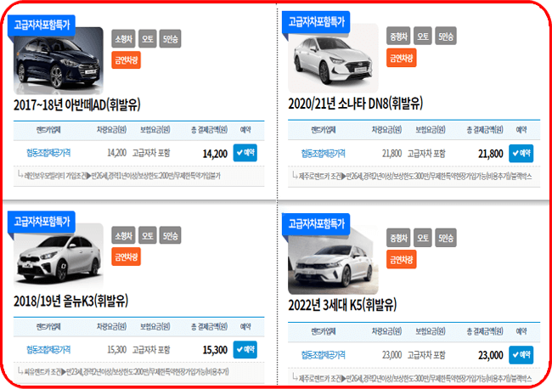The image size is (552, 389).
Task: Click 5인승 tag on 아반떼AD card
Action: 171,39
